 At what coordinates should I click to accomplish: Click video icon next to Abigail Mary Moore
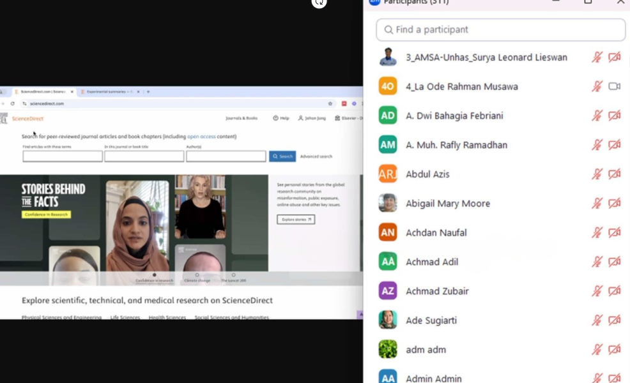click(x=614, y=204)
